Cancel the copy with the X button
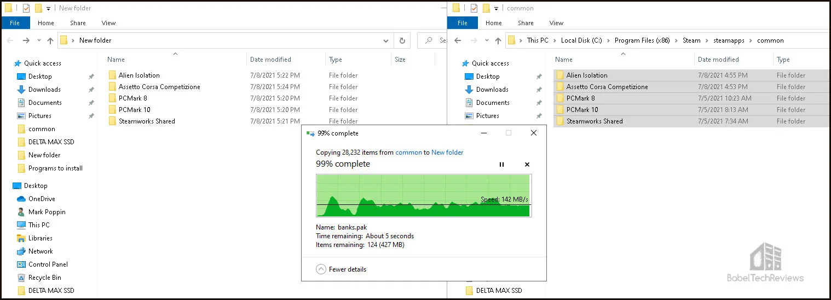Image resolution: width=831 pixels, height=300 pixels. [x=527, y=164]
